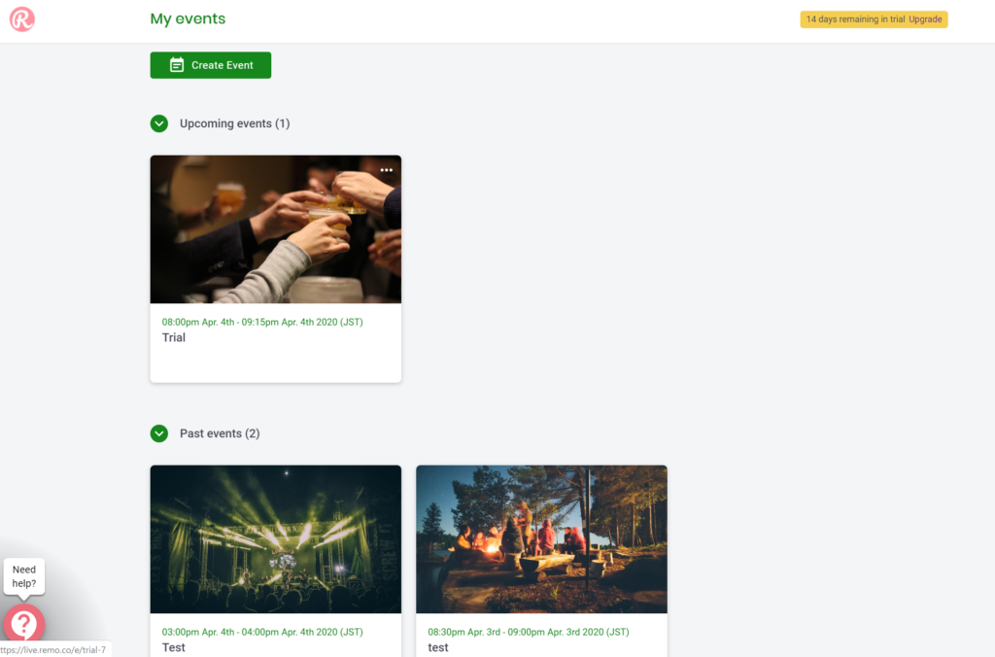Click the Remo logo icon
Screen dimensions: 995x657
pos(22,19)
